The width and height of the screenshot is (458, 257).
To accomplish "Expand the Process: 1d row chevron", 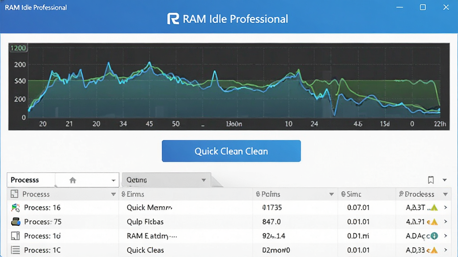I will (445, 236).
